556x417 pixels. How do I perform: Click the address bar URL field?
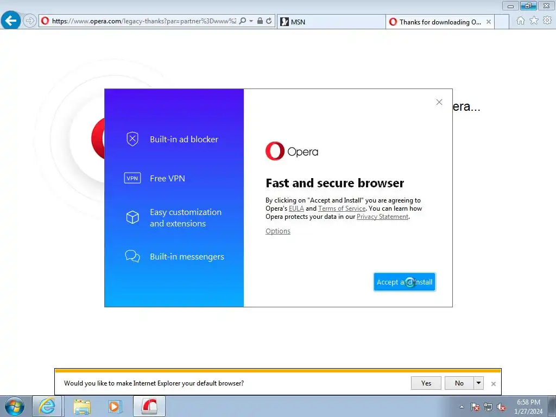tap(143, 21)
